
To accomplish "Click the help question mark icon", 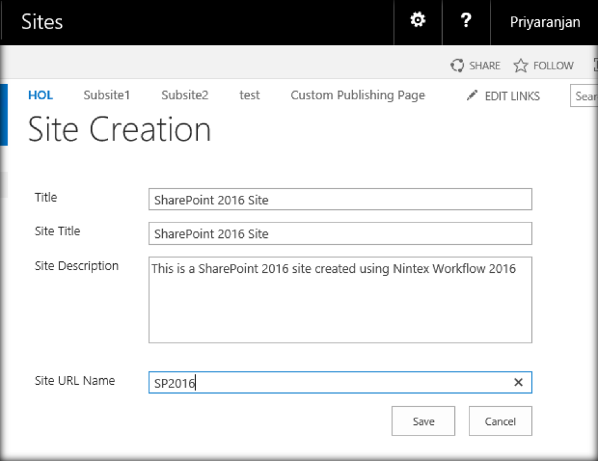I will click(x=466, y=21).
